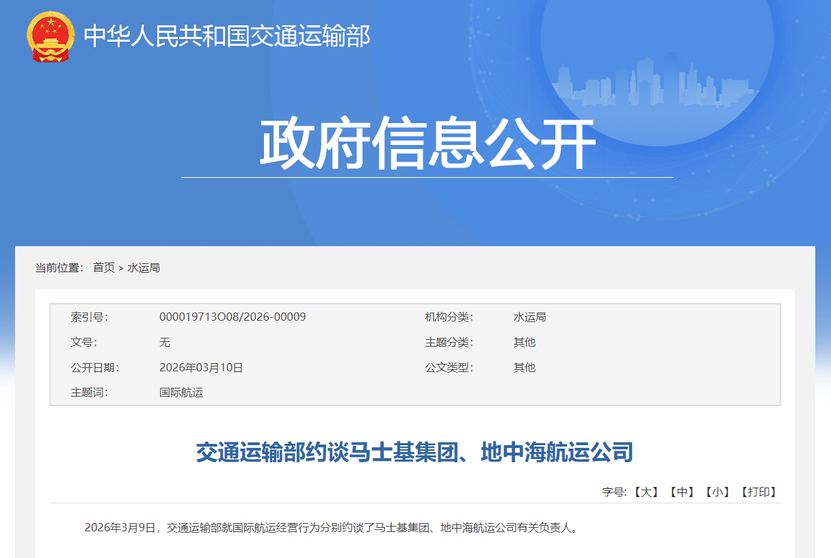Click the 文号 field showing 无
Viewport: 831px width, 558px height.
[165, 342]
